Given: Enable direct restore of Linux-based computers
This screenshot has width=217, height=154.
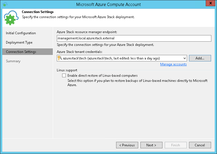Looking at the screenshot, I should [64, 75].
